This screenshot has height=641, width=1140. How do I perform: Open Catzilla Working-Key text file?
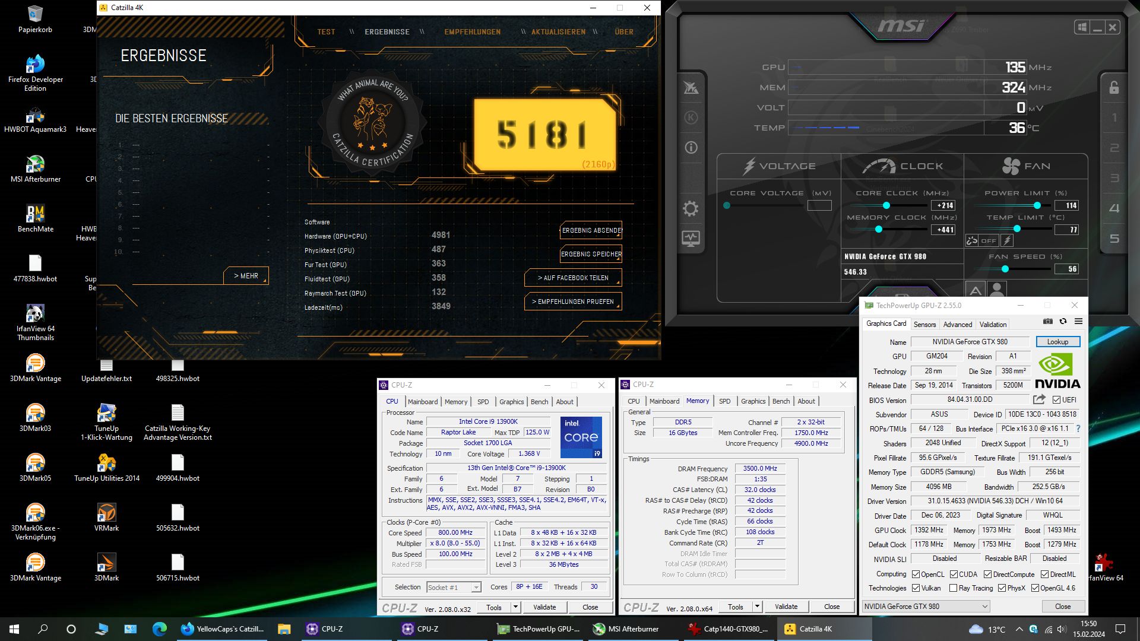(178, 422)
